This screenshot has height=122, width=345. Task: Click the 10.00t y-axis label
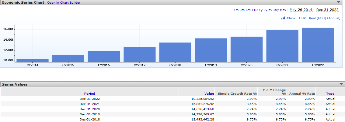[x=8, y=60]
